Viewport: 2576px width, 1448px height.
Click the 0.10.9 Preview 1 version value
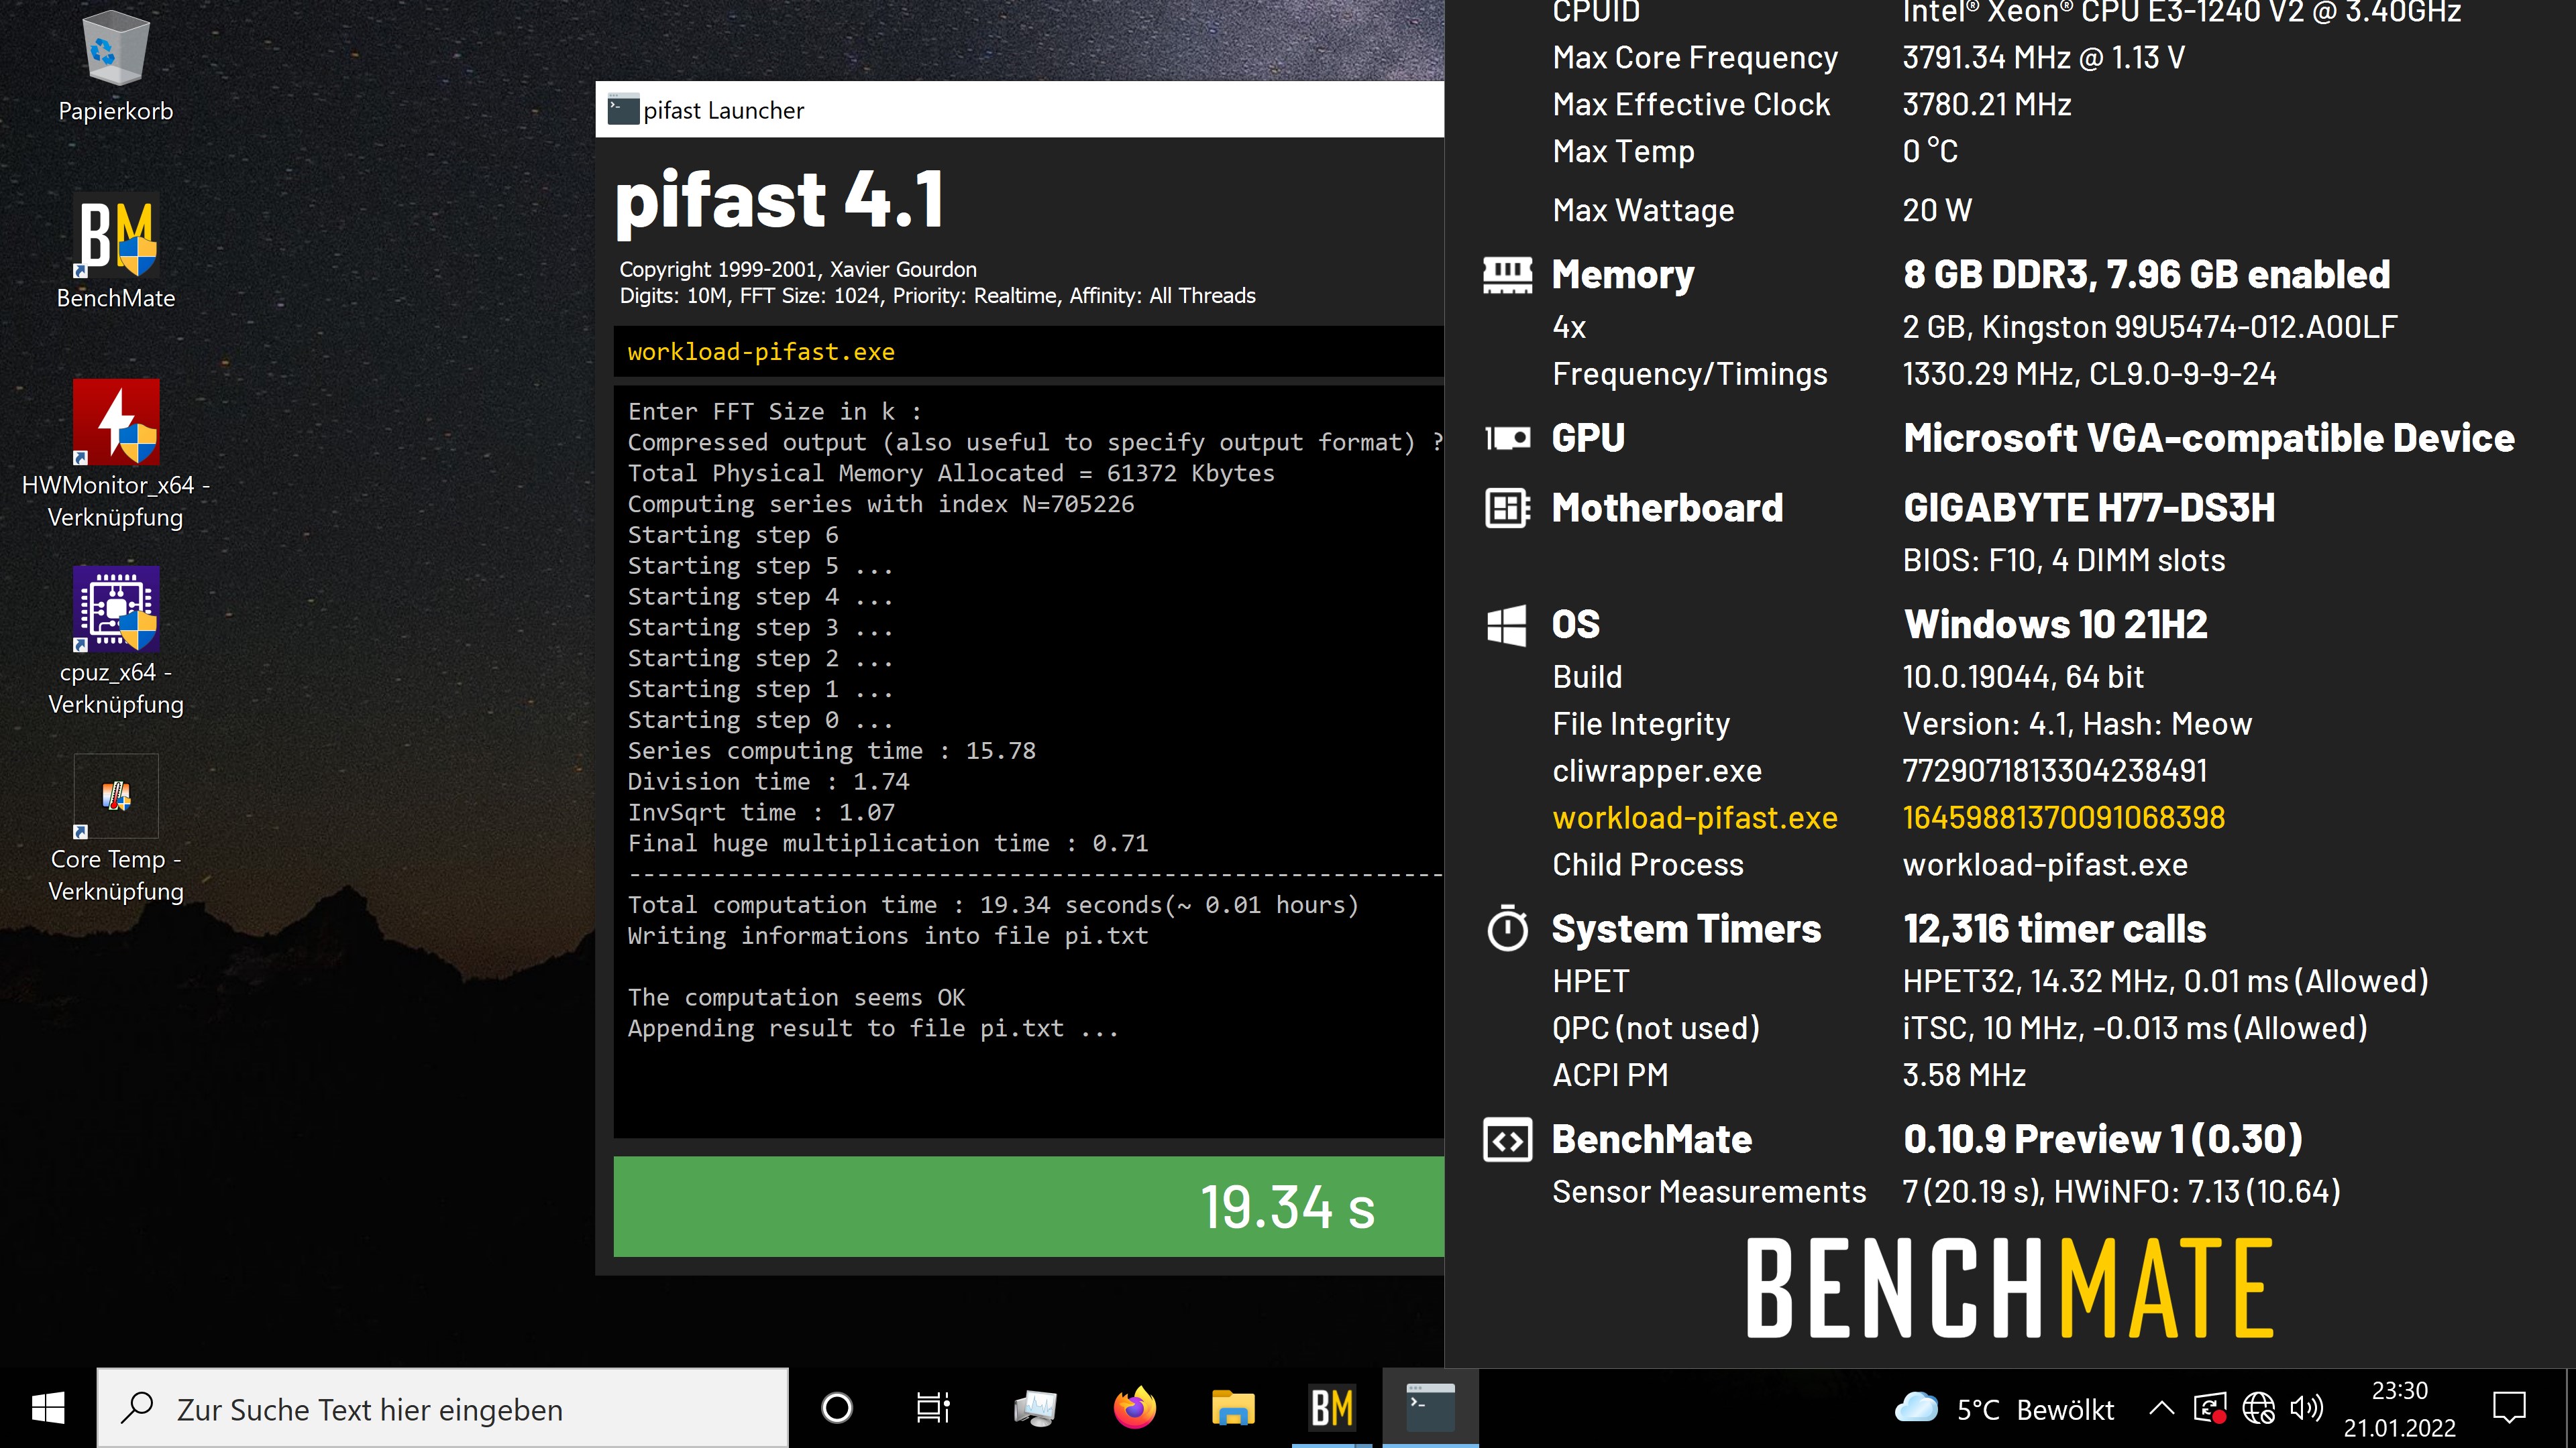pos(2102,1139)
